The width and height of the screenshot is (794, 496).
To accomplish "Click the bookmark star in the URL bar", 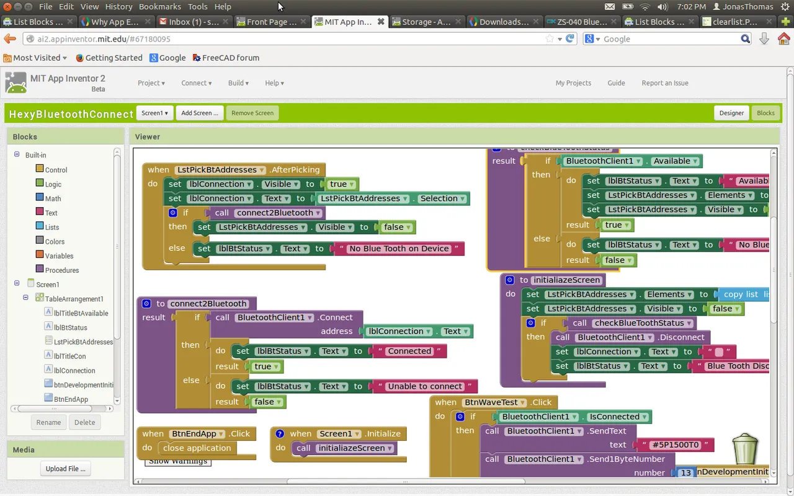I will click(x=550, y=38).
